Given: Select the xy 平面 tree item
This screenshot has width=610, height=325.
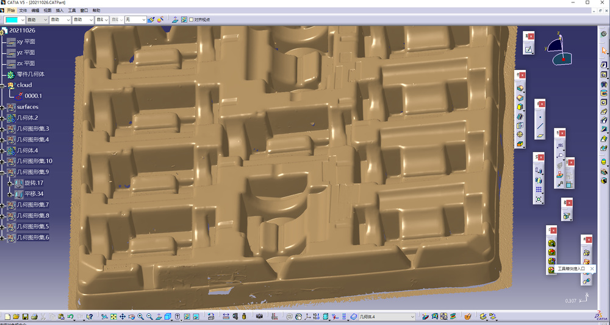Looking at the screenshot, I should coord(26,41).
